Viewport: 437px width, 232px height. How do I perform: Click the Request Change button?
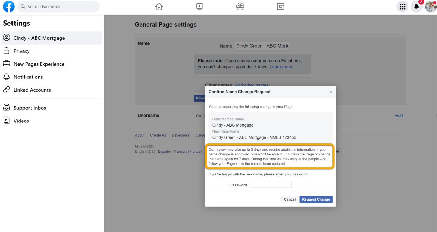coord(316,199)
